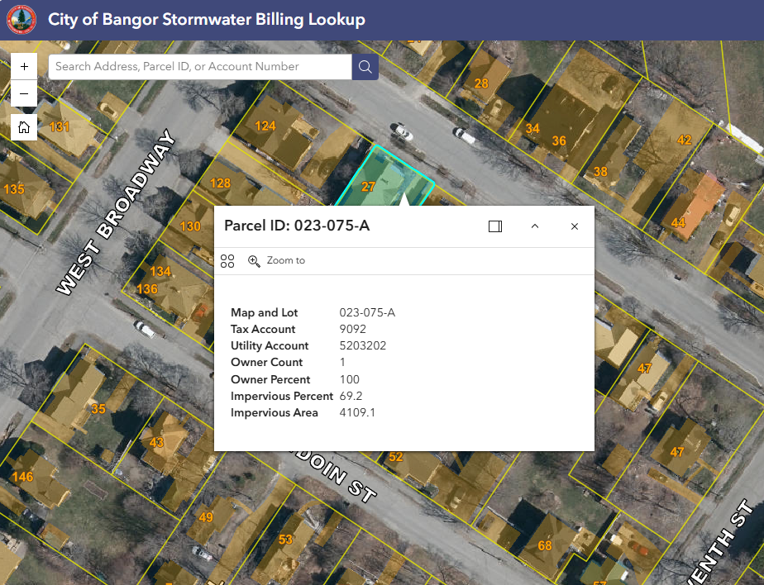764x585 pixels.
Task: Click parcel labeled 36
Action: [x=560, y=140]
